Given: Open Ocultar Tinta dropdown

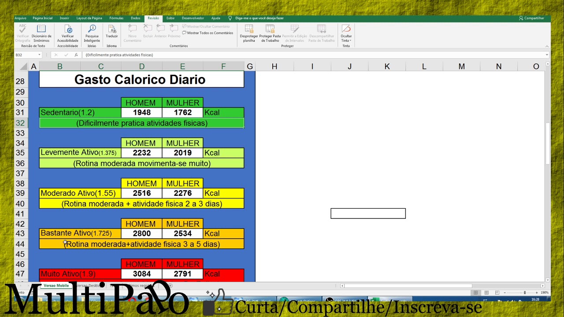Looking at the screenshot, I should coord(346,33).
